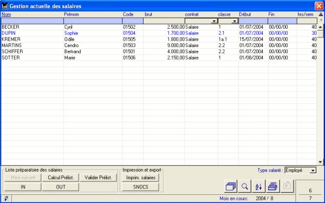
Task: Click first name Sophie
Action: point(71,33)
